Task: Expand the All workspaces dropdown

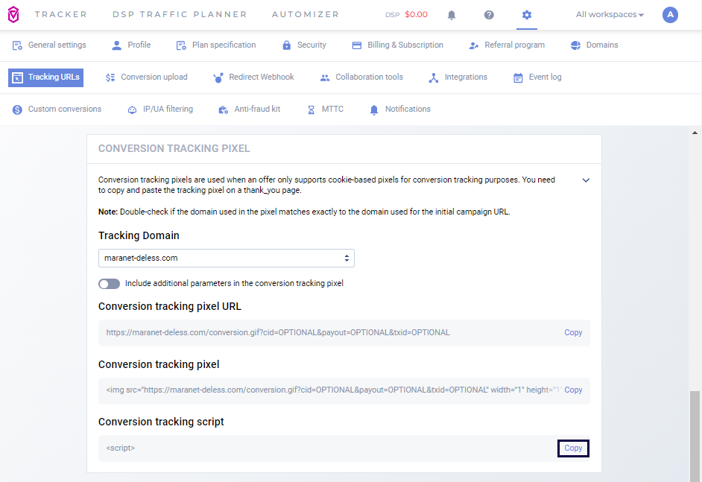Action: click(x=610, y=15)
